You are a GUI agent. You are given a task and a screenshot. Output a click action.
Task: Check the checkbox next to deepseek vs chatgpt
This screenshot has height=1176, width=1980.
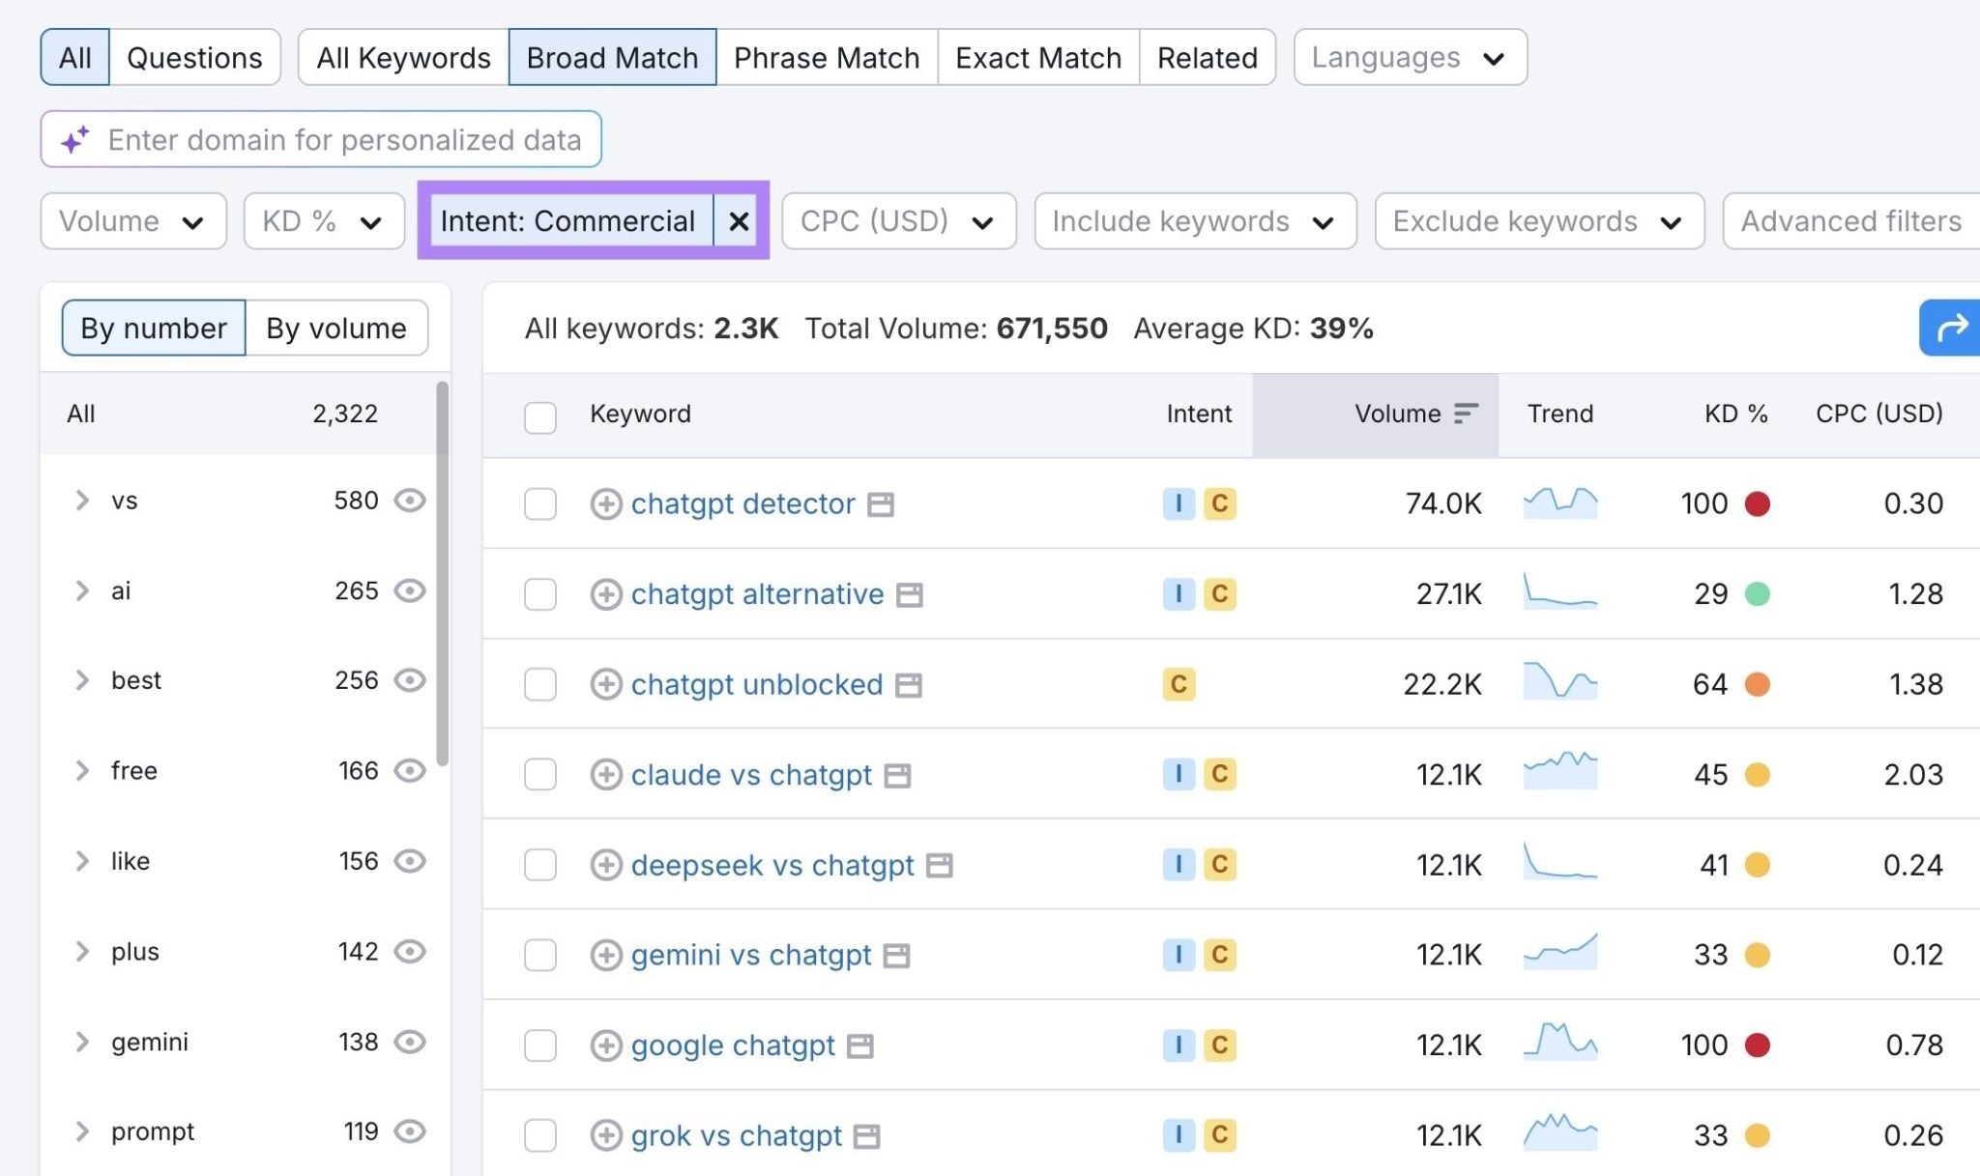[x=539, y=865]
